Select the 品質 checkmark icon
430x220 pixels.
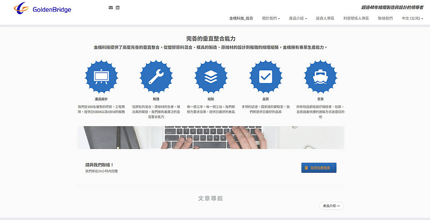tap(265, 76)
